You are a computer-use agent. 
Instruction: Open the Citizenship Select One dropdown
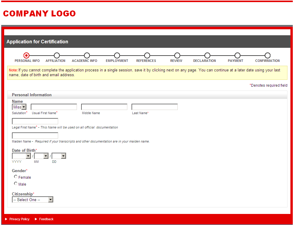point(33,200)
